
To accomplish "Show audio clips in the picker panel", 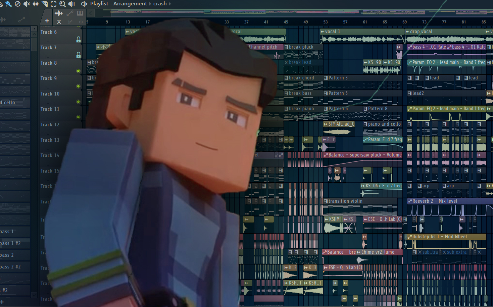I will (x=59, y=13).
